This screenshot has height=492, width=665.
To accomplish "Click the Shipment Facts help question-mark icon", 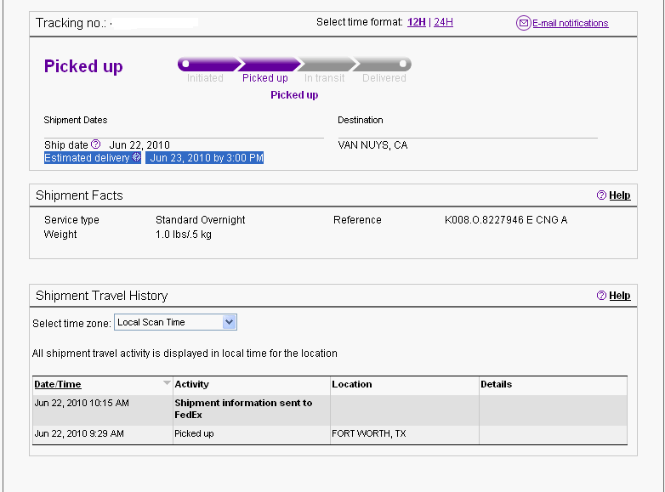I will click(601, 195).
